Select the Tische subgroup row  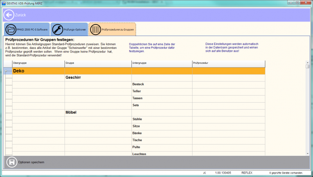[x=139, y=141]
